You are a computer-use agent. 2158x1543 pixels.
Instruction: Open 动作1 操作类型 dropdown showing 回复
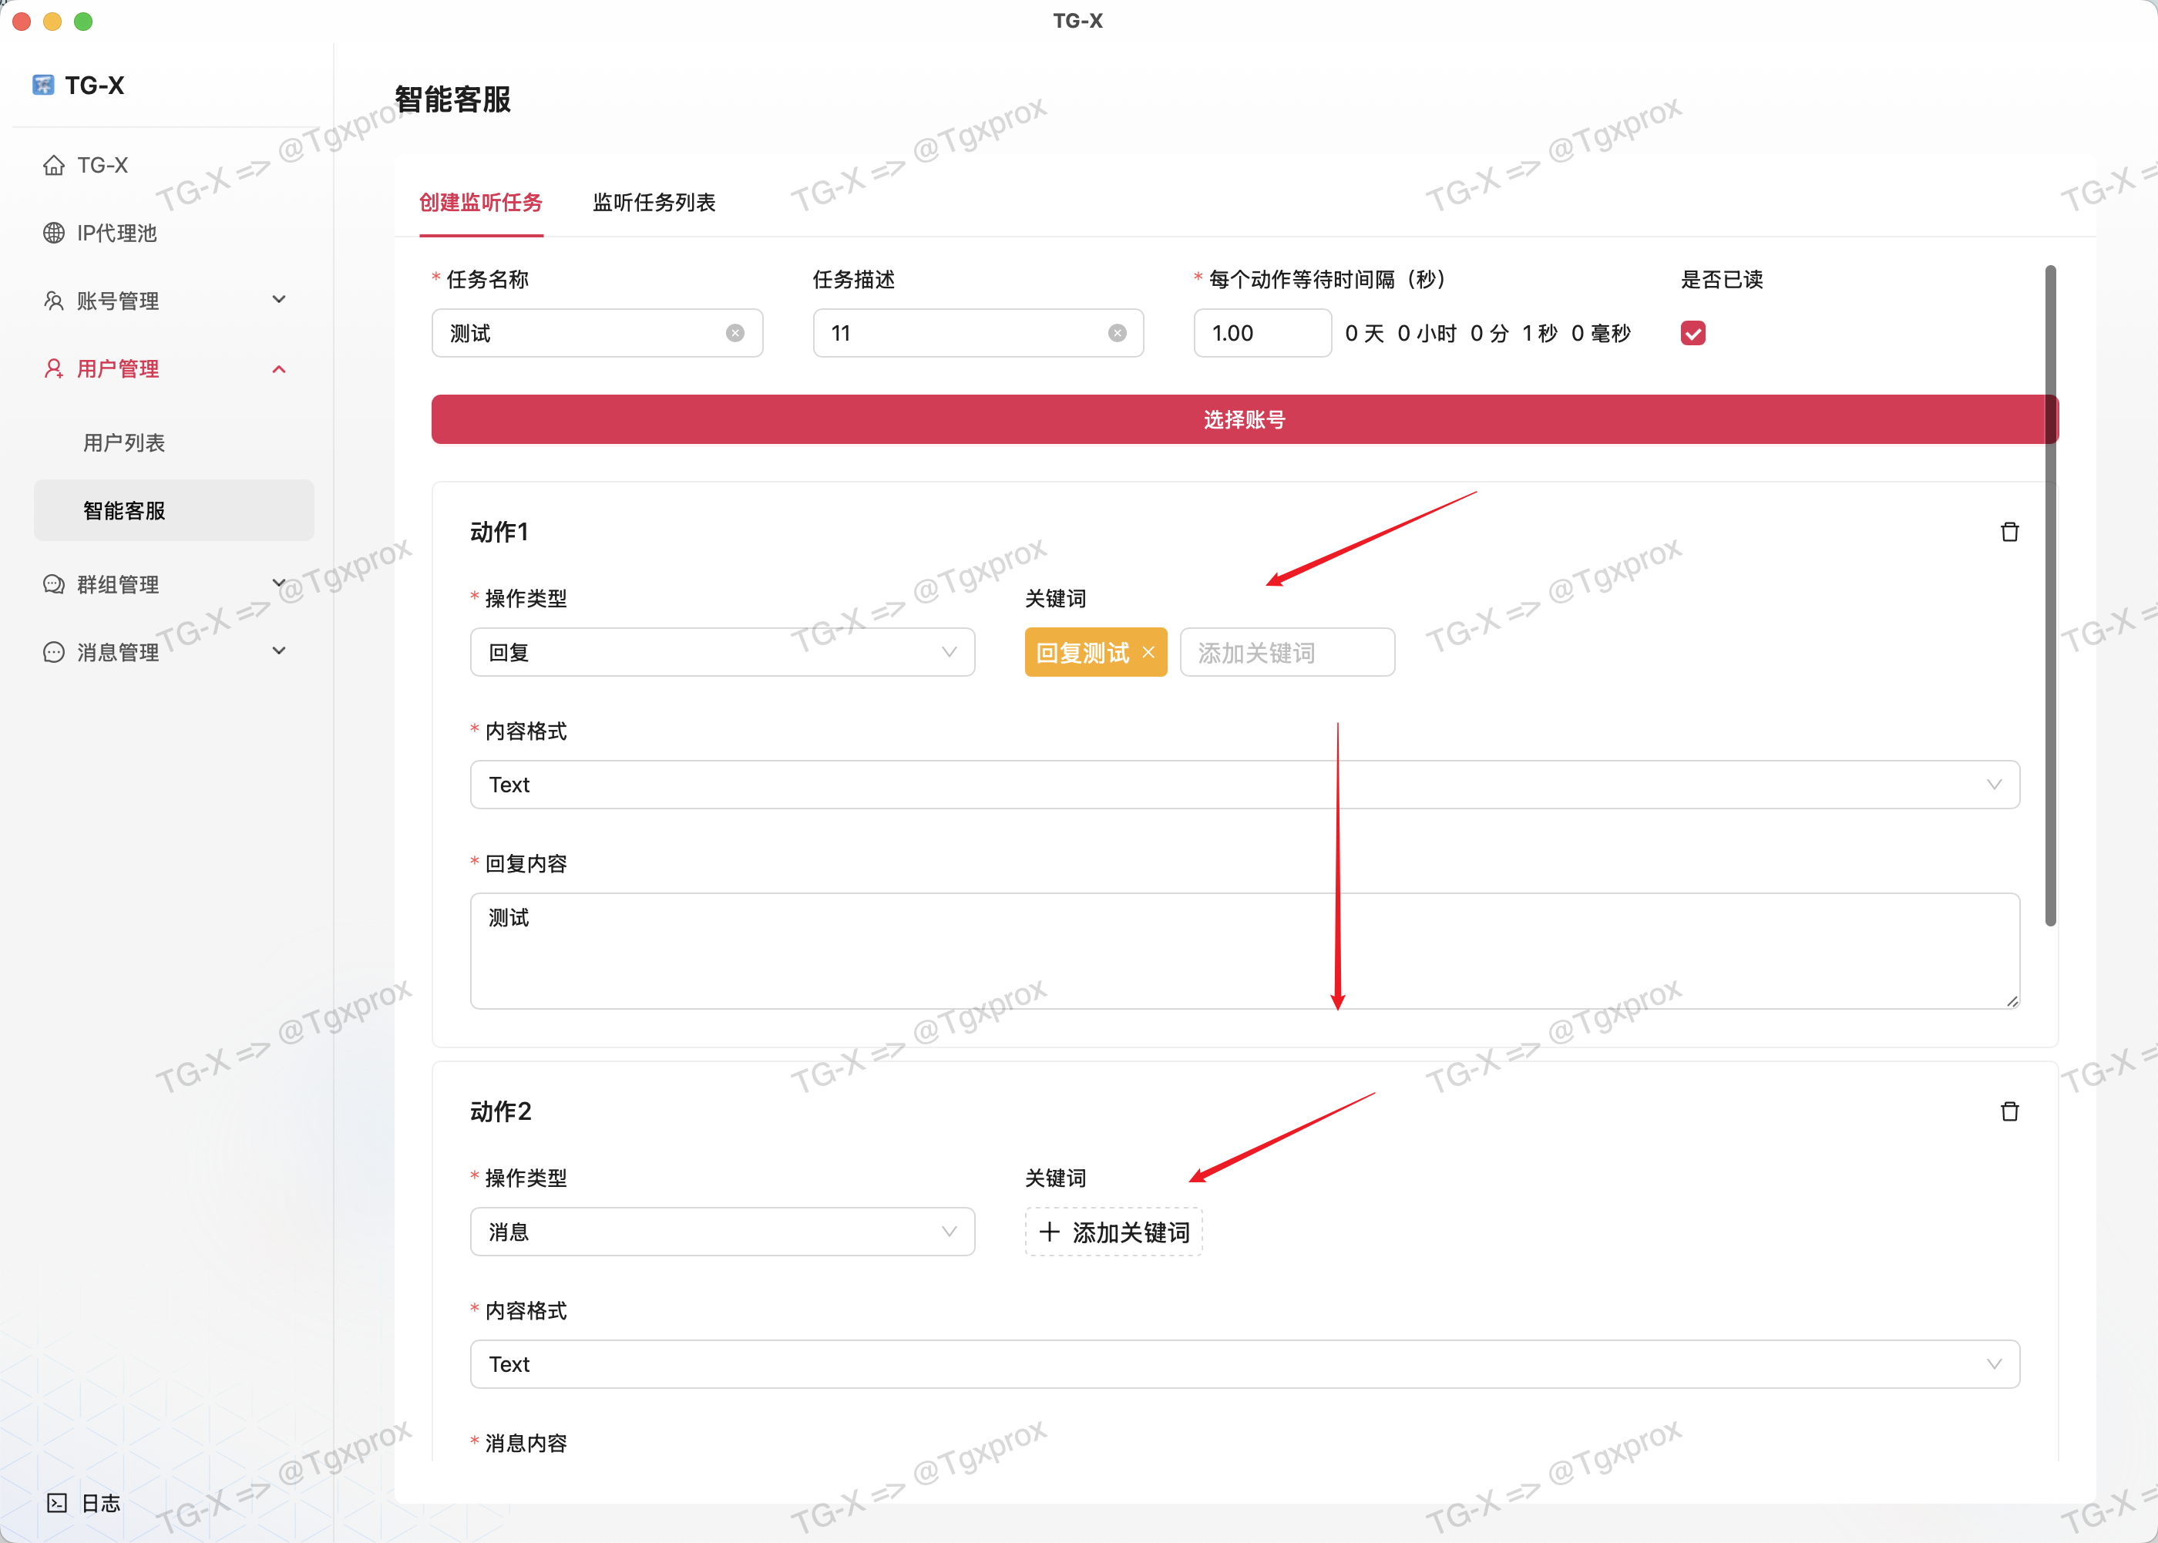click(x=722, y=652)
